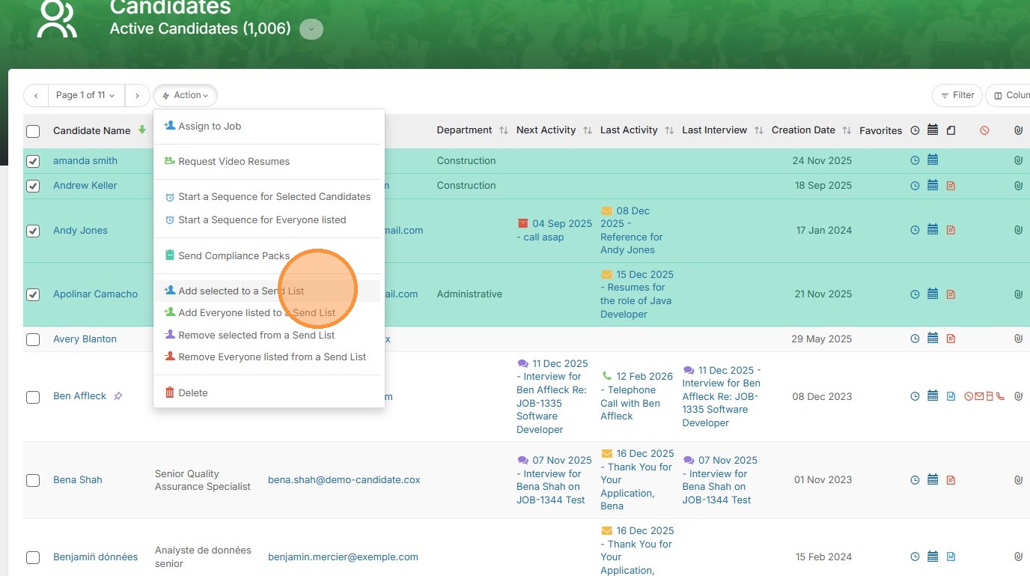1030x576 pixels.
Task: Click the pin icon beside Ben Affleck
Action: (118, 396)
